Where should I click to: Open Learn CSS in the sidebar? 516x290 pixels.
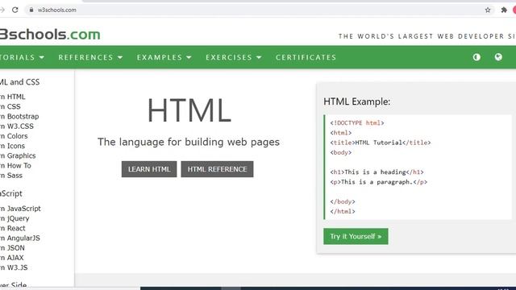[10, 106]
